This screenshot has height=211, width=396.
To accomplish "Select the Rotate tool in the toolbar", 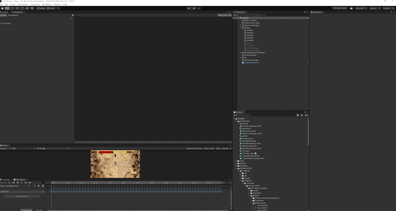I will coord(12,8).
